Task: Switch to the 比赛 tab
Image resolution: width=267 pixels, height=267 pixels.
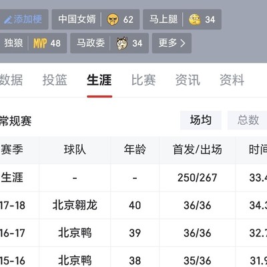Action: click(x=144, y=80)
